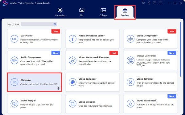This screenshot has width=185, height=115.
Task: Click the Video Trimmer title
Action: point(145,79)
